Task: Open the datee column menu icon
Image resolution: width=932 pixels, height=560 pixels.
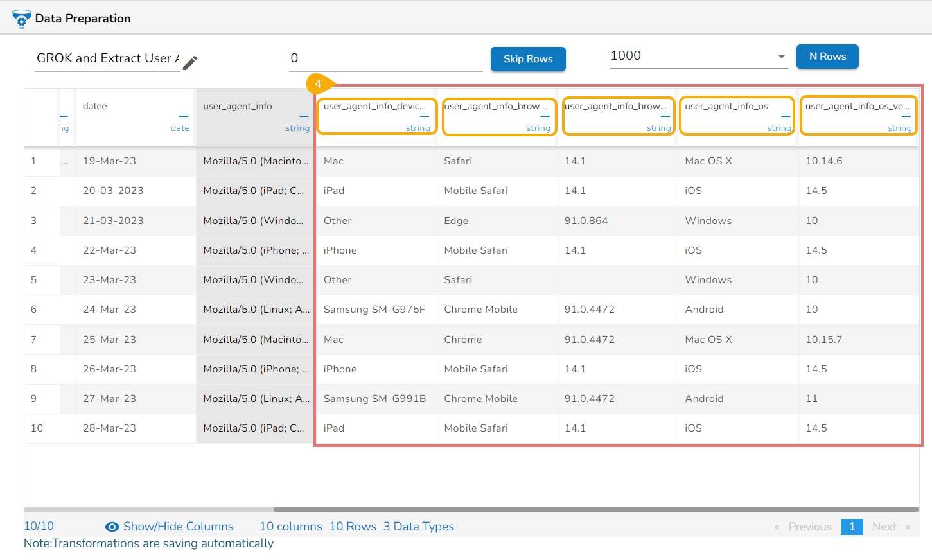Action: point(183,116)
